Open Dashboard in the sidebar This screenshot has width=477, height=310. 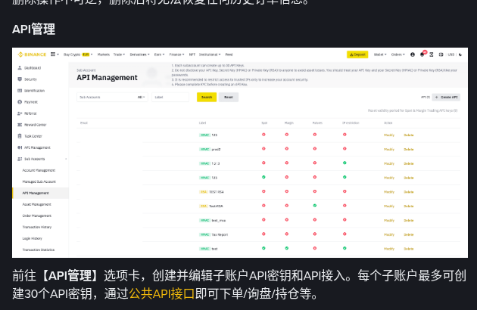tap(30, 68)
